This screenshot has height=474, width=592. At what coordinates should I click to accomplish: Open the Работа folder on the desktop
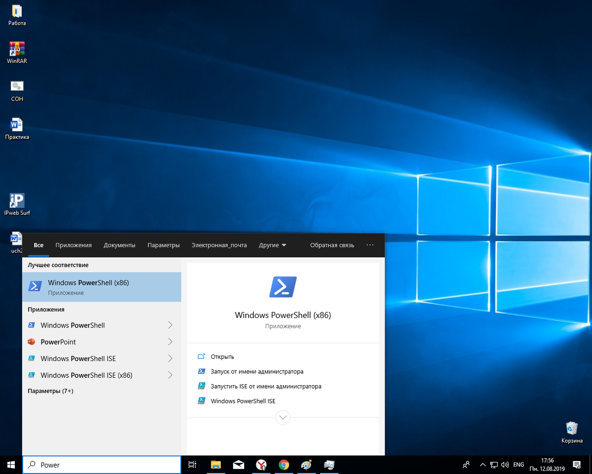[x=17, y=15]
